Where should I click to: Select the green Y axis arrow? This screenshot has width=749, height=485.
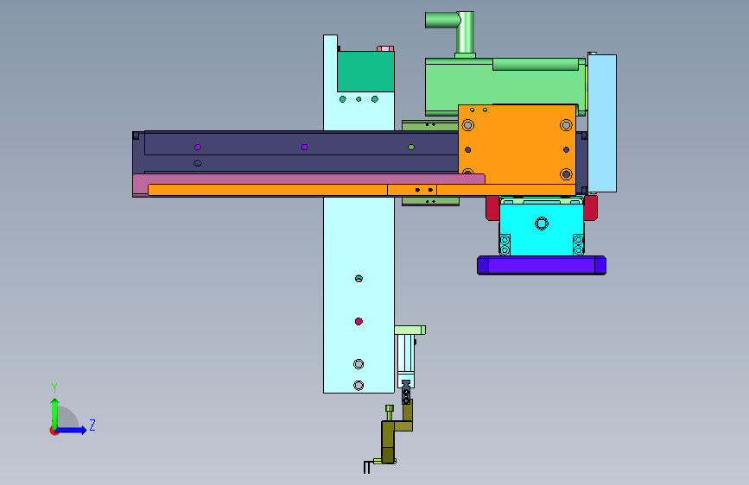click(x=55, y=413)
